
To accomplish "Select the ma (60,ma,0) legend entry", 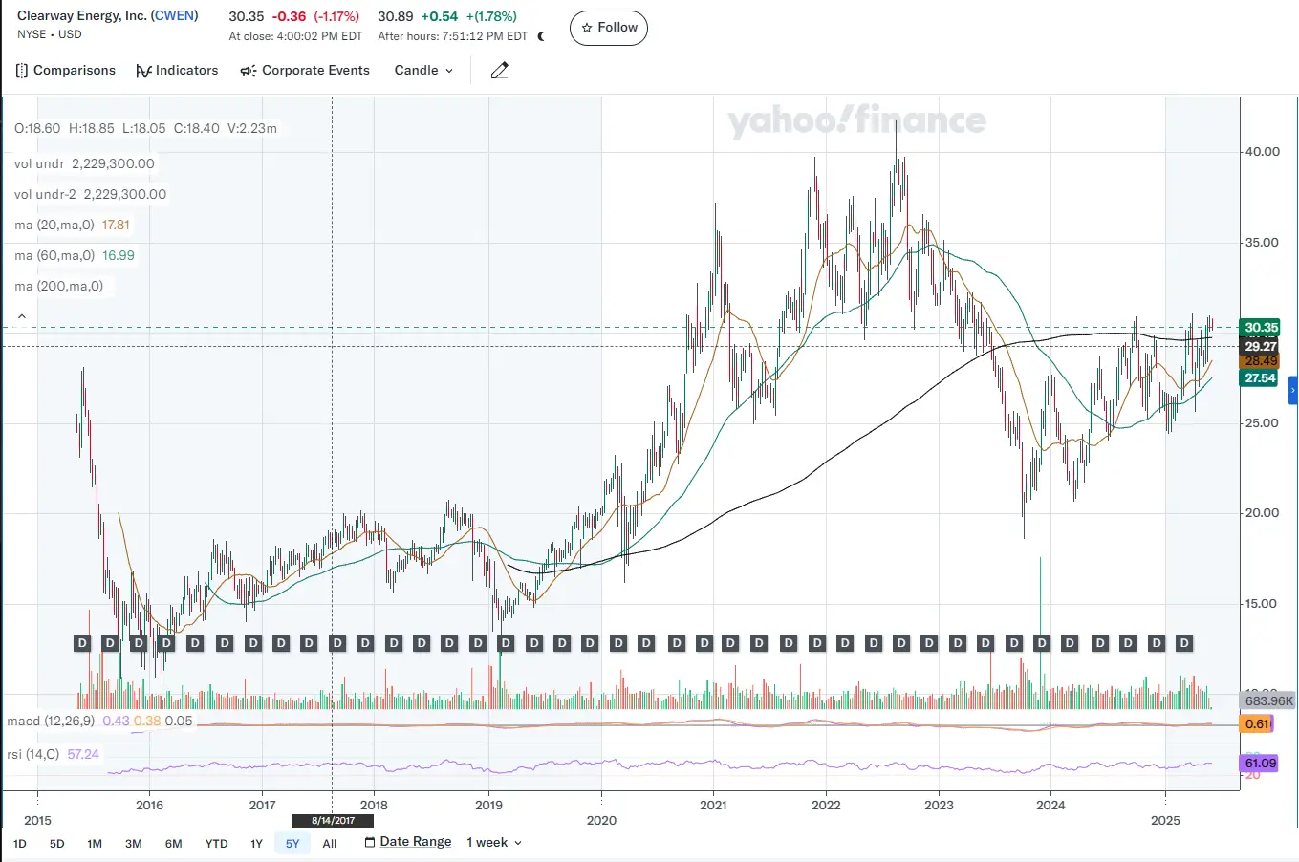I will click(75, 255).
